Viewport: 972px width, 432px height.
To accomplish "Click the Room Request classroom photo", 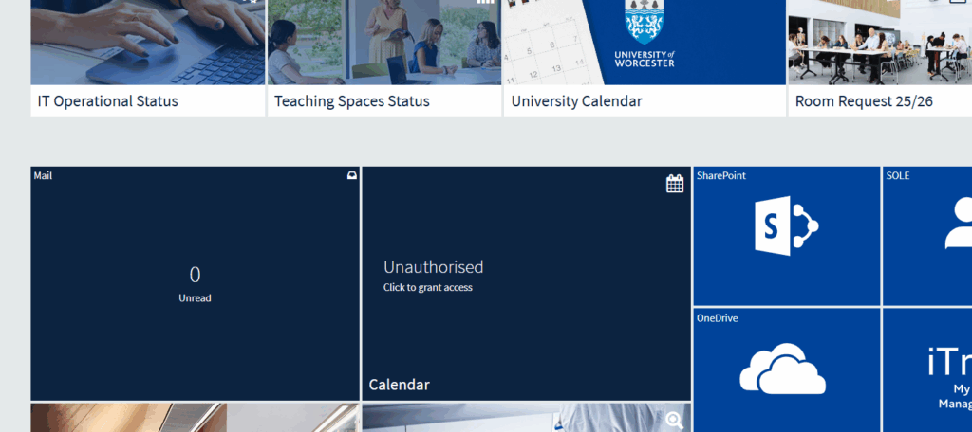I will click(879, 43).
